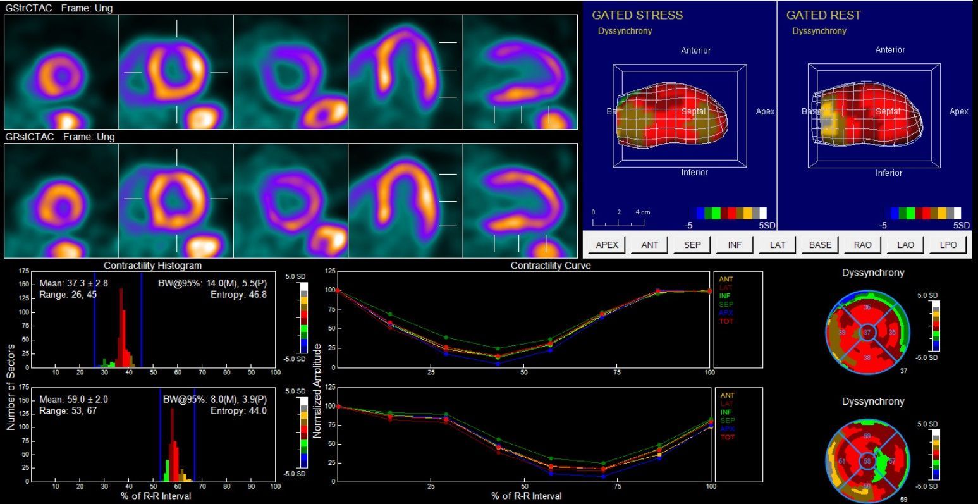Click the blue marker at 53% on rest histogram
This screenshot has width=978, height=504.
(x=161, y=434)
